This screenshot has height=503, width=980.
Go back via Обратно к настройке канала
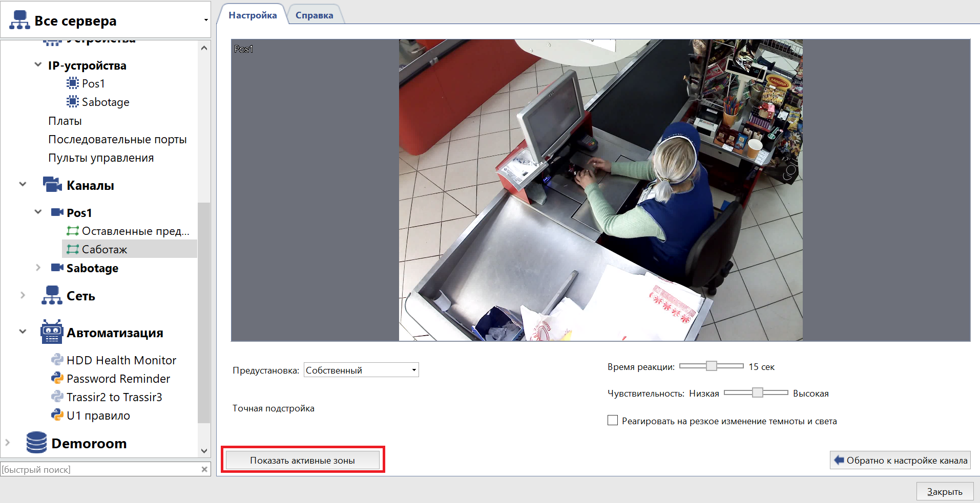900,460
